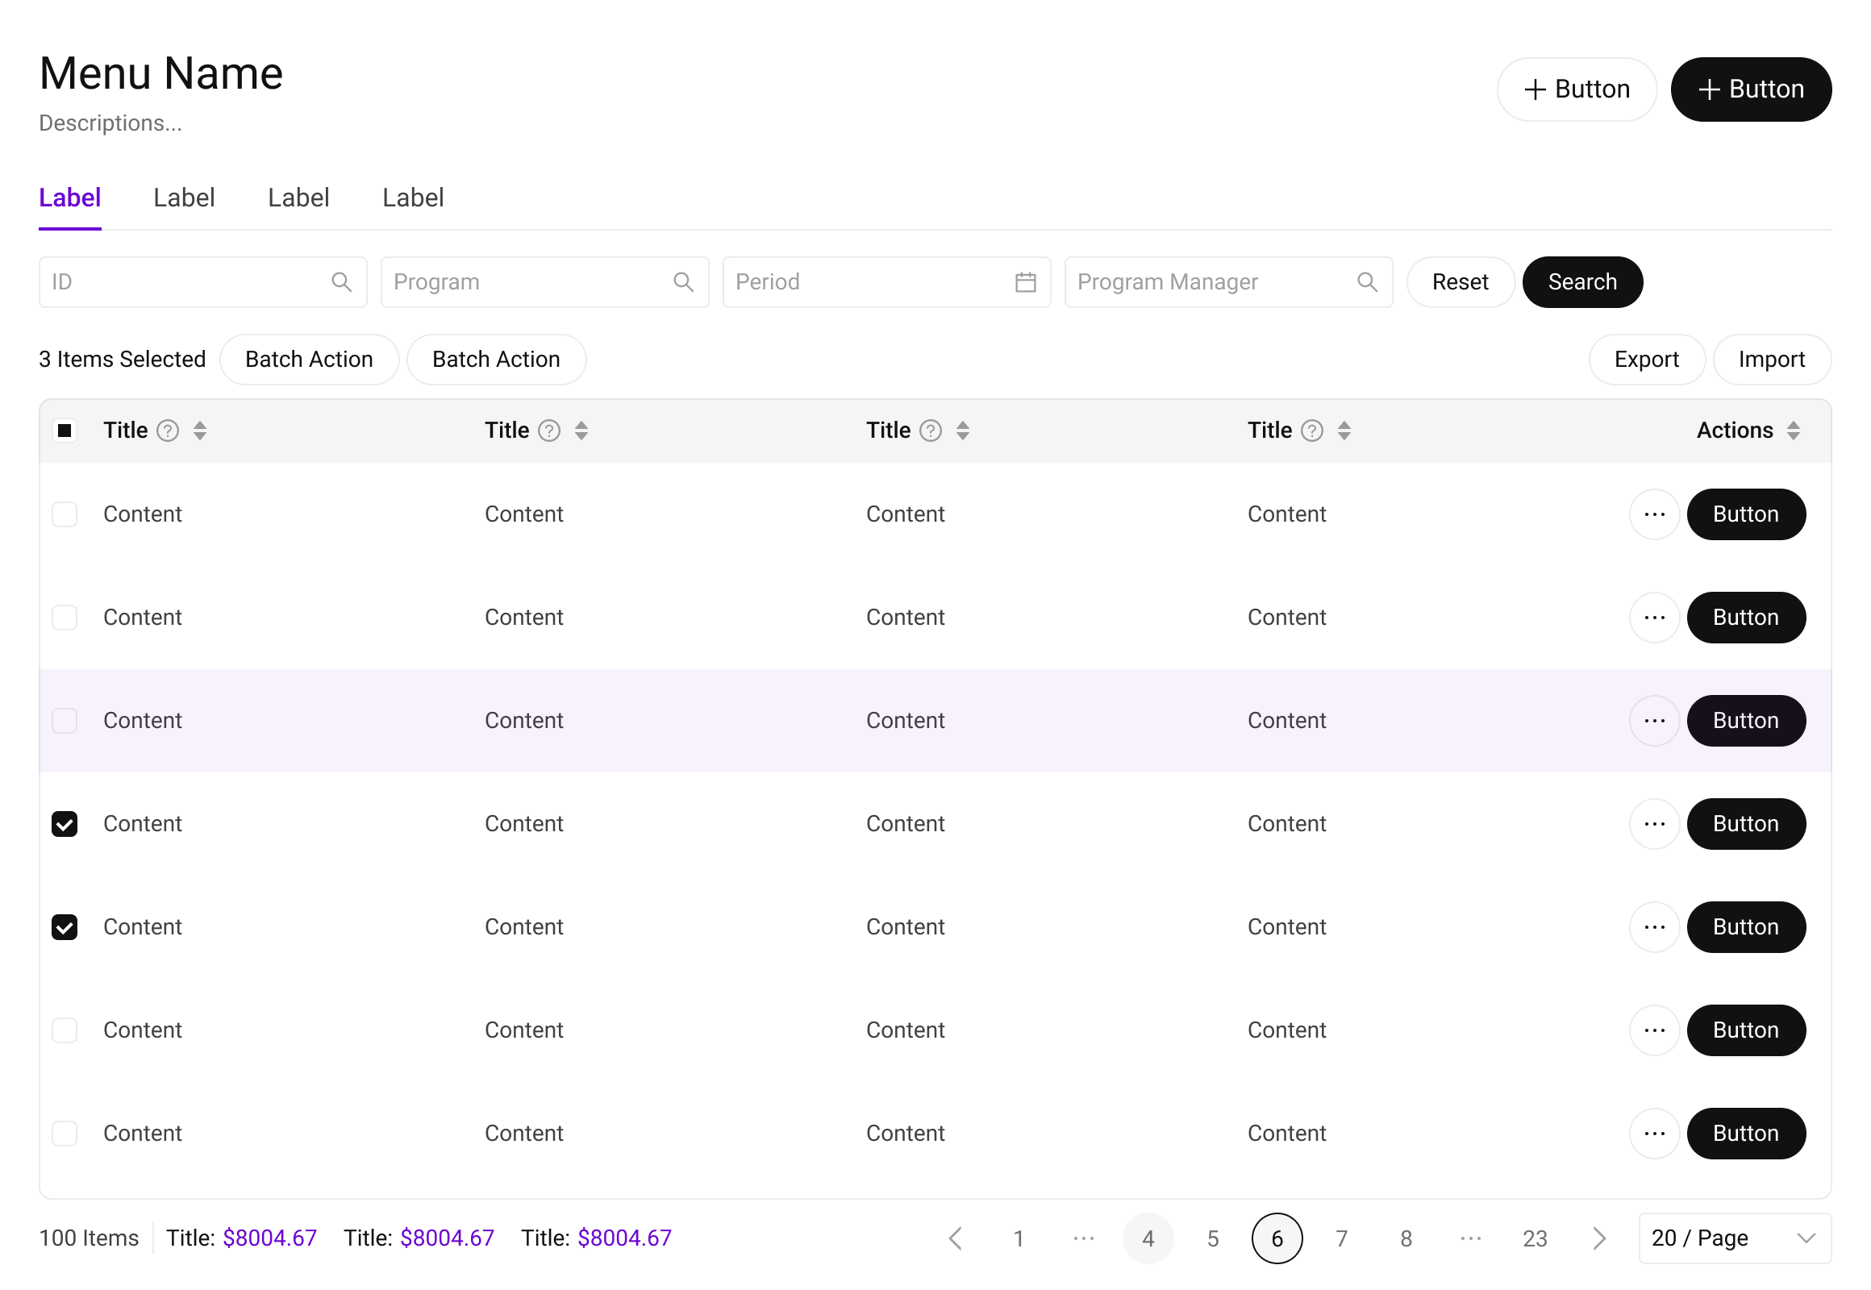The width and height of the screenshot is (1871, 1290).
Task: Click the Export button
Action: (1646, 360)
